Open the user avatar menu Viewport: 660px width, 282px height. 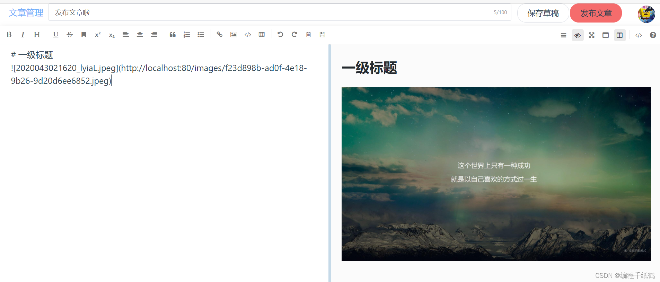click(646, 14)
